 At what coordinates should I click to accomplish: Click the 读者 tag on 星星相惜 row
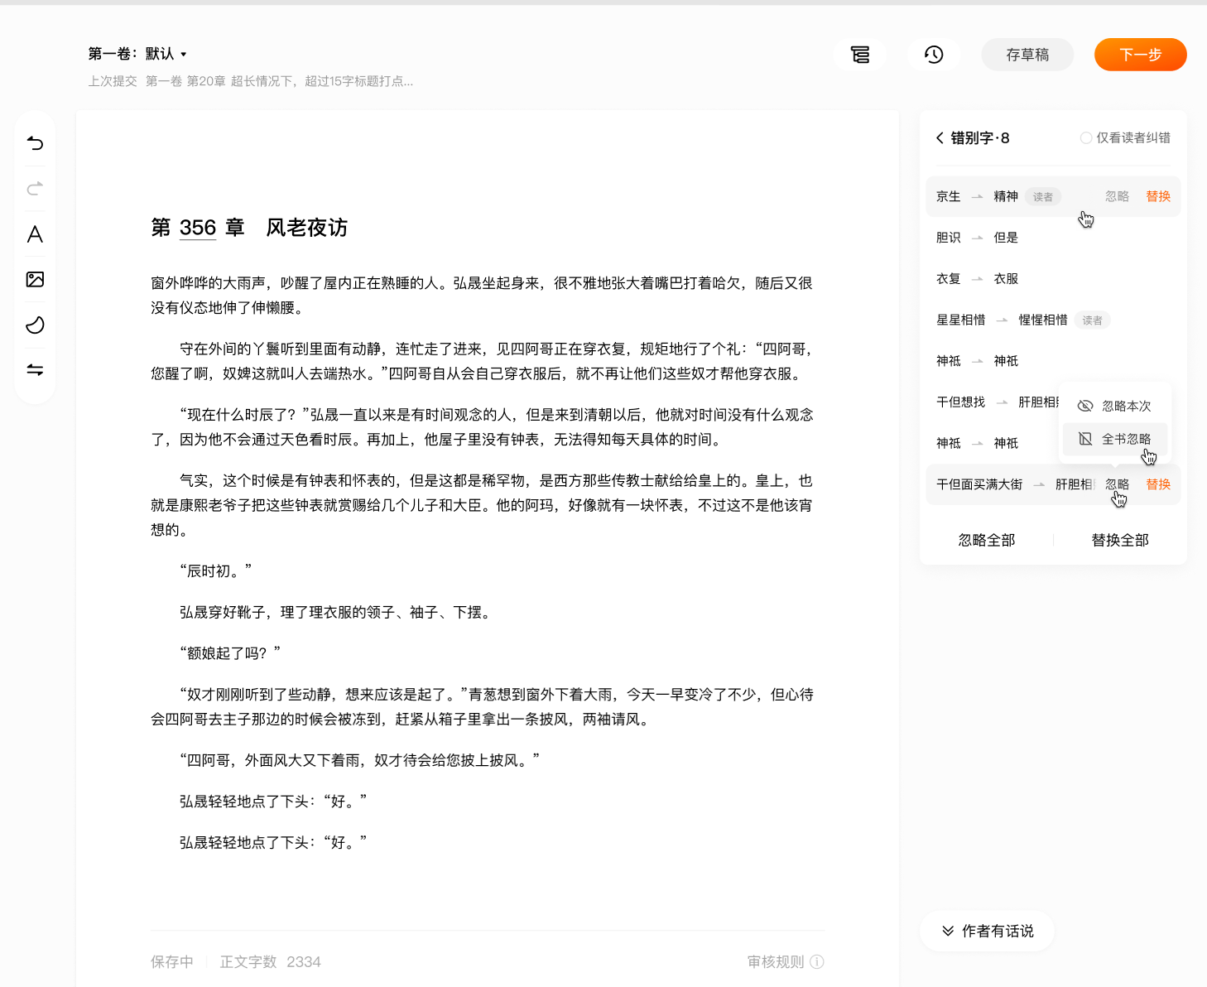tap(1092, 320)
